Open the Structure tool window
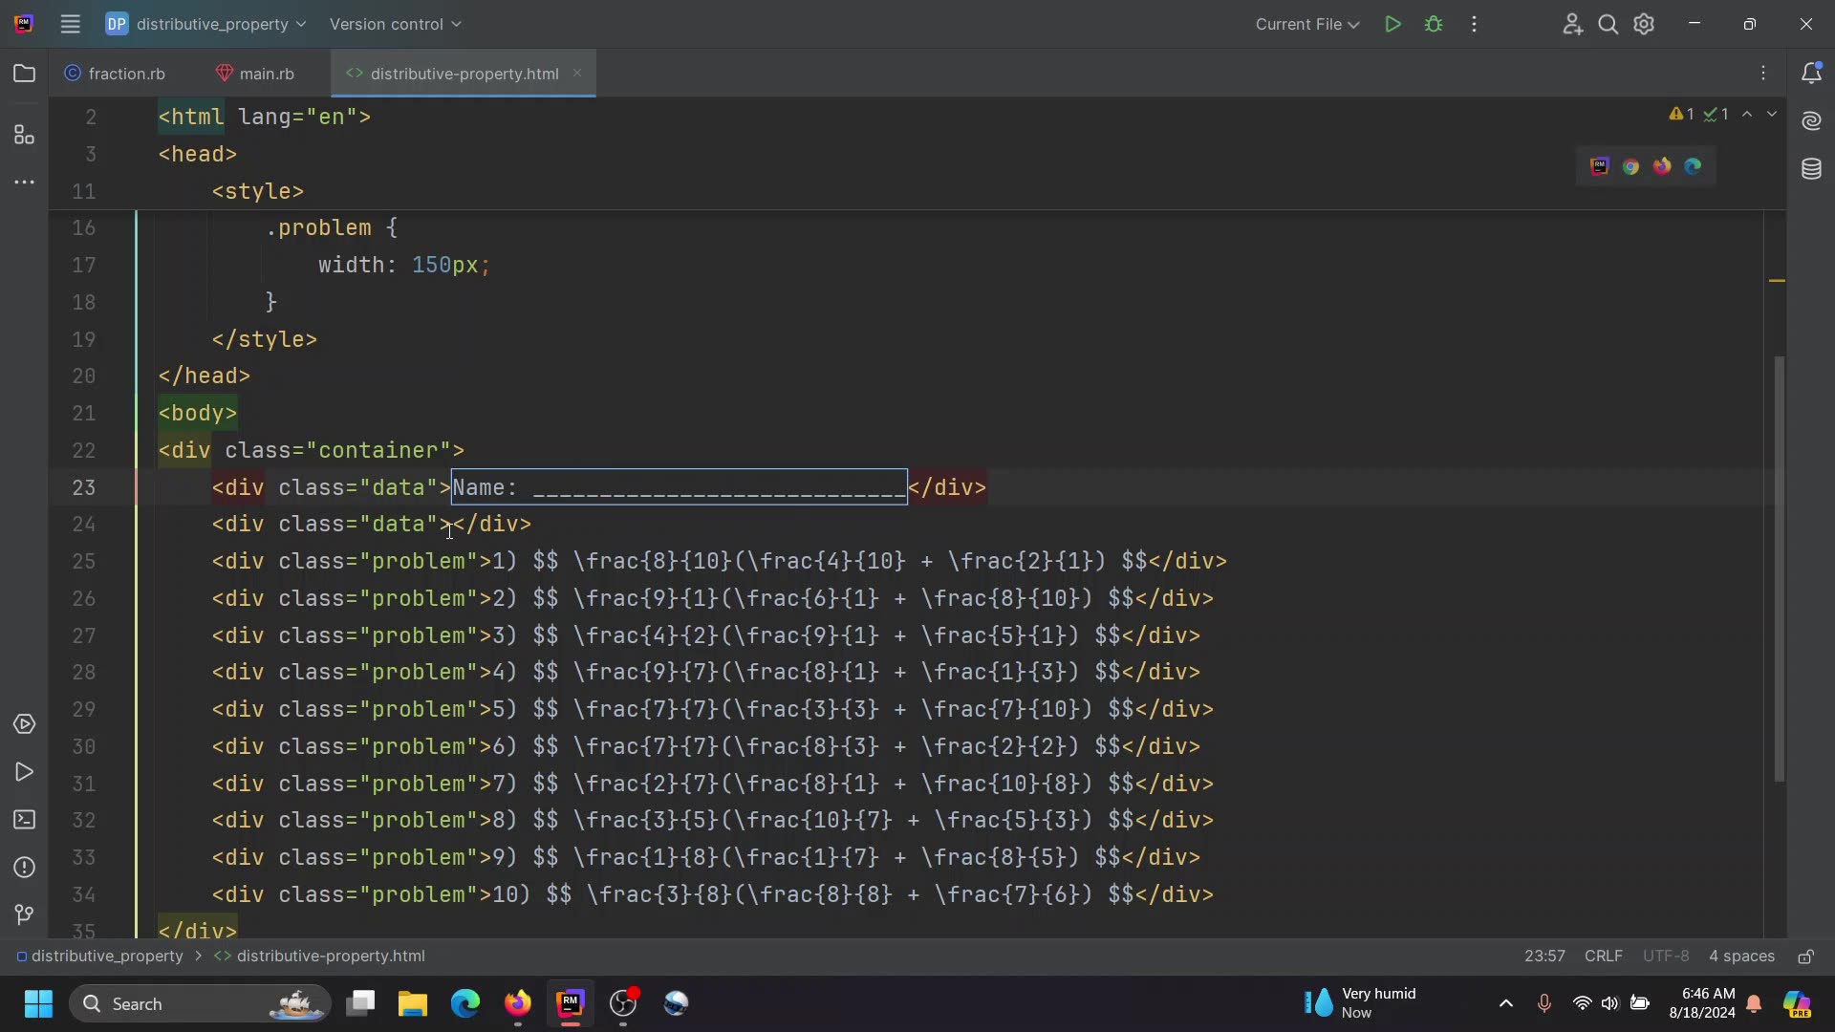 pos(25,135)
